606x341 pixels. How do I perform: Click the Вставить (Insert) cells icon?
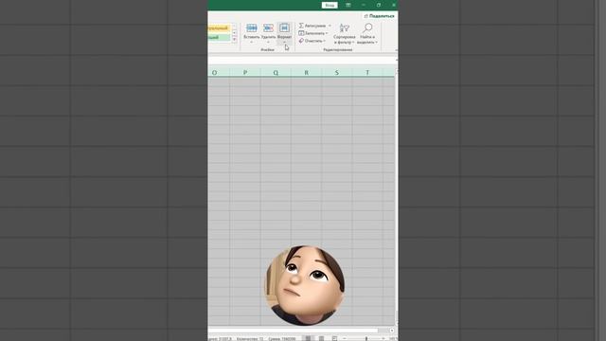point(252,28)
